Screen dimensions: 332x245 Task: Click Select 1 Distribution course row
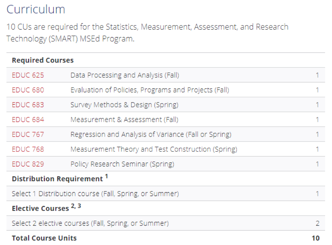[x=166, y=194]
